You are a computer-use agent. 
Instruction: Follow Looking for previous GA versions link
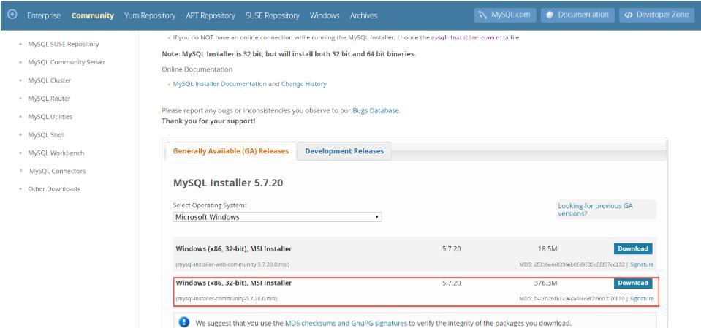coord(595,210)
